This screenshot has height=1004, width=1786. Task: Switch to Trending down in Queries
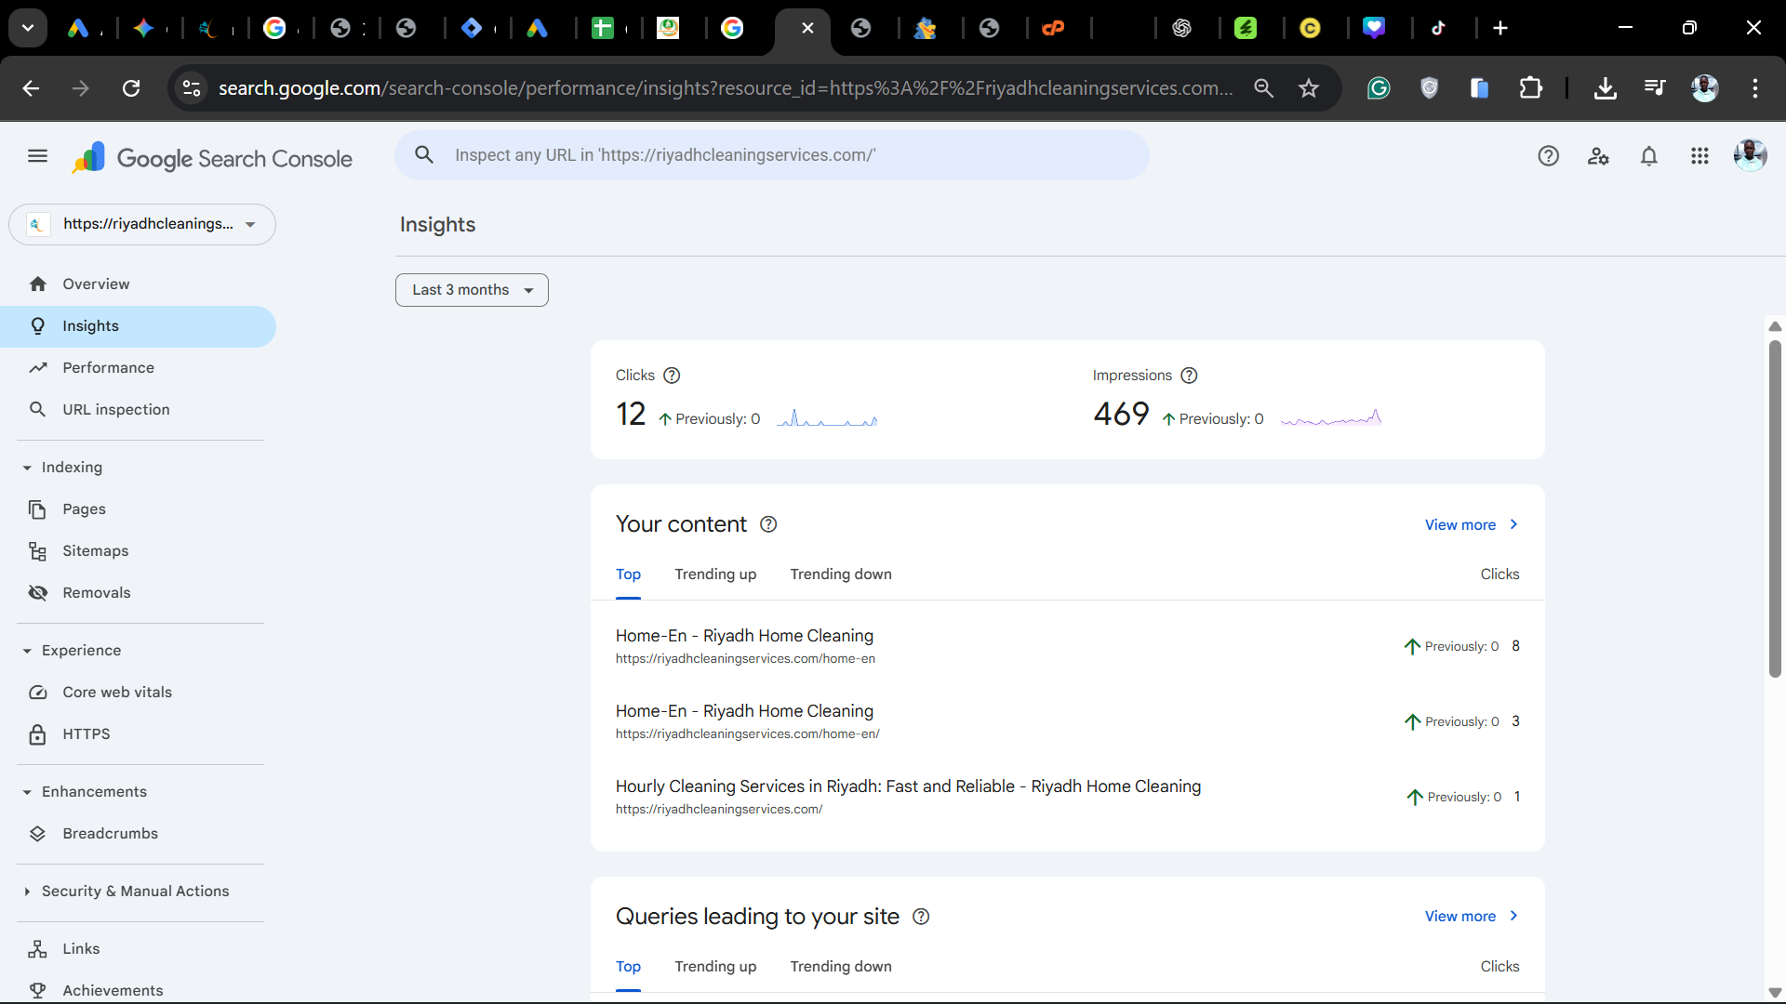pyautogui.click(x=841, y=967)
